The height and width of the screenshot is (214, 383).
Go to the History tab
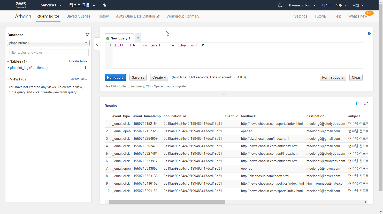pyautogui.click(x=103, y=16)
